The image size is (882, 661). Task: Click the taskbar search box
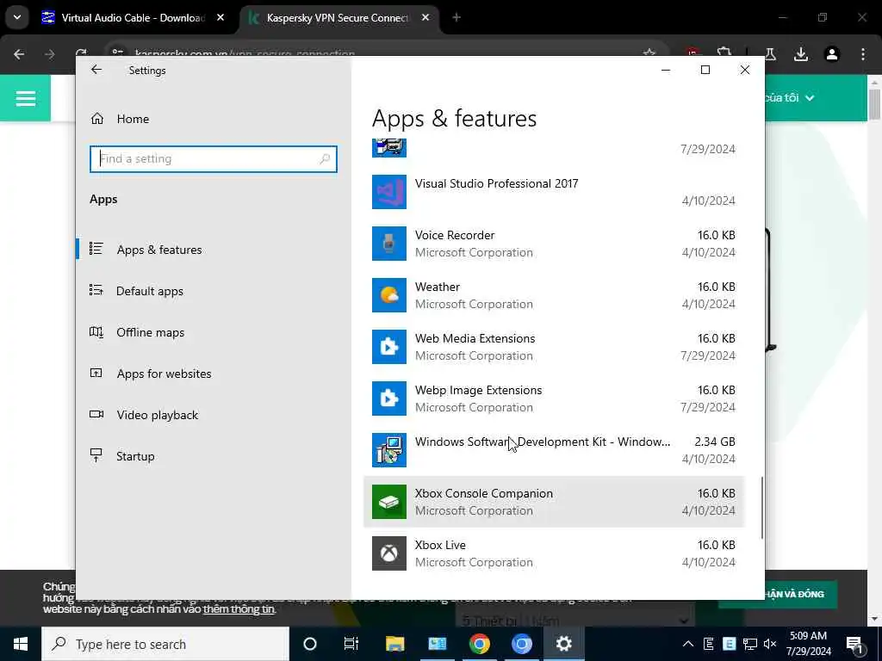tap(165, 644)
